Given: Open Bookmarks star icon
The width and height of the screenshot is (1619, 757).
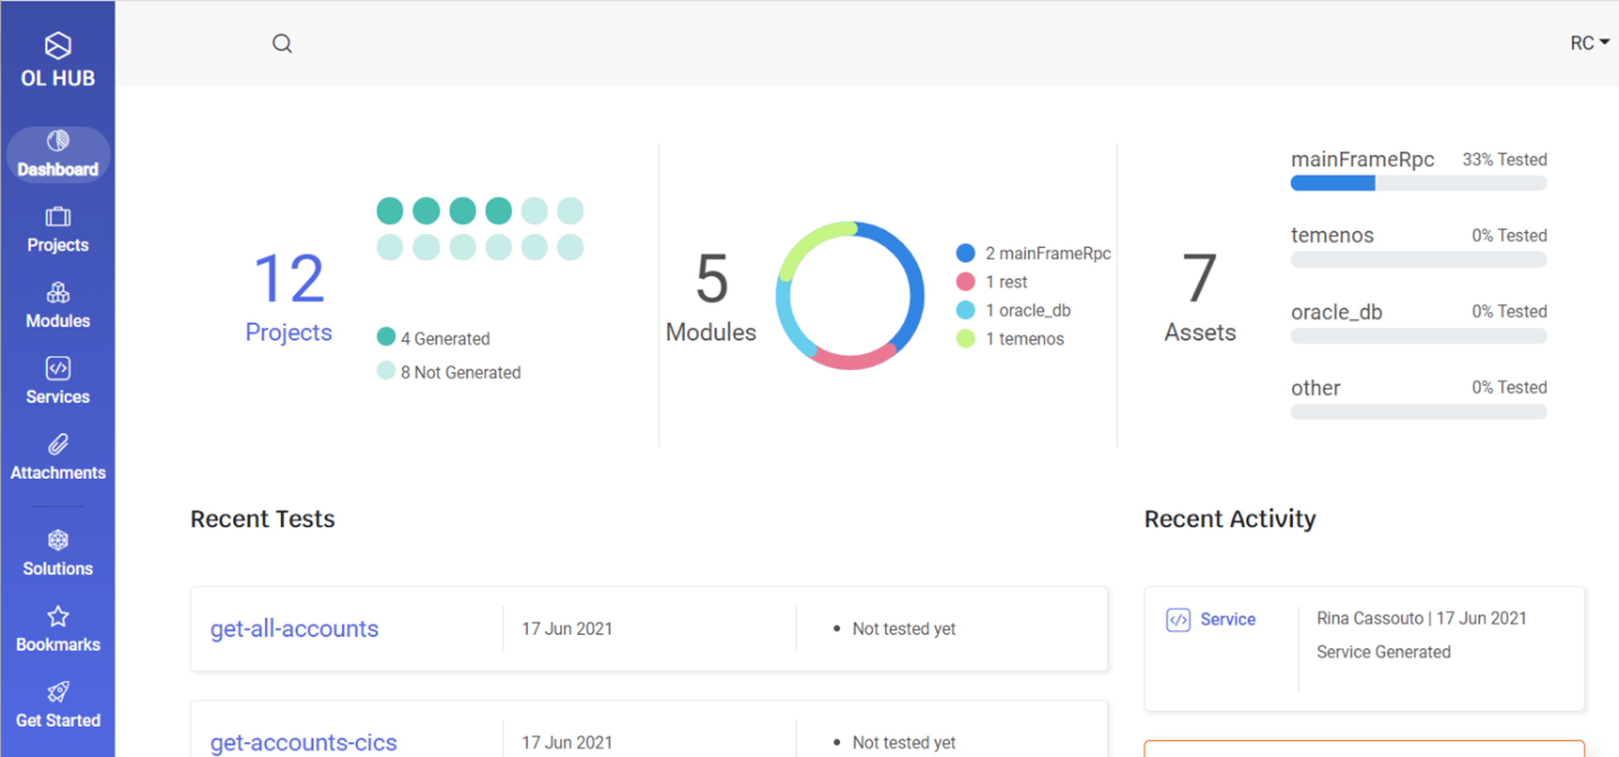Looking at the screenshot, I should (58, 617).
